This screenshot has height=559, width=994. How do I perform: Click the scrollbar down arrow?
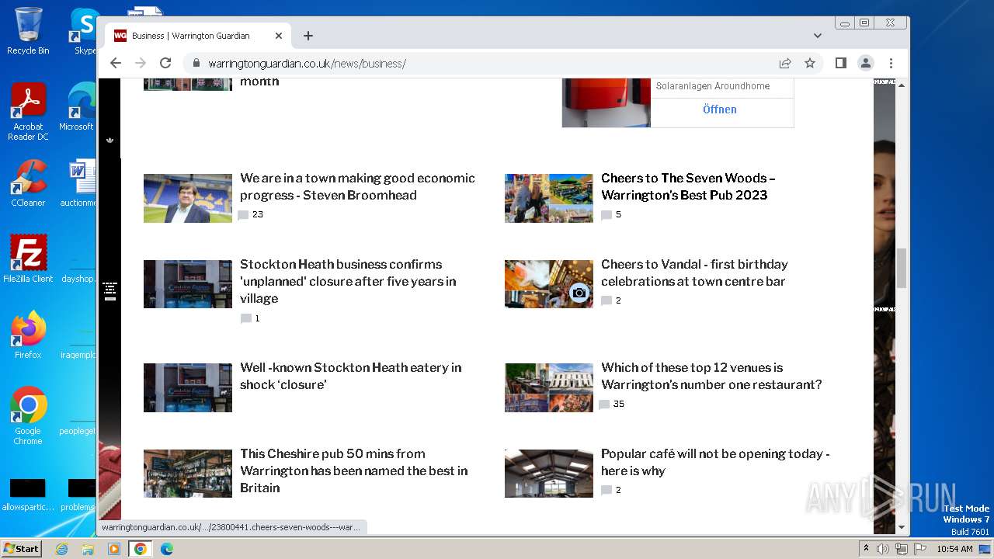902,528
